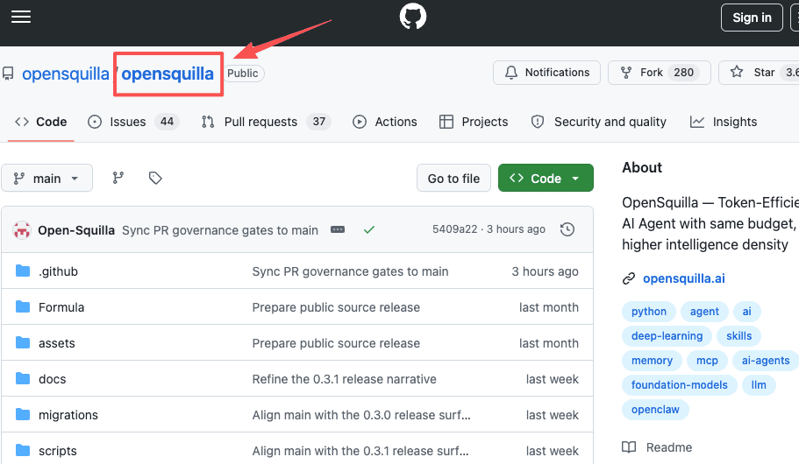Open the .github folder
The height and width of the screenshot is (464, 799).
point(58,271)
